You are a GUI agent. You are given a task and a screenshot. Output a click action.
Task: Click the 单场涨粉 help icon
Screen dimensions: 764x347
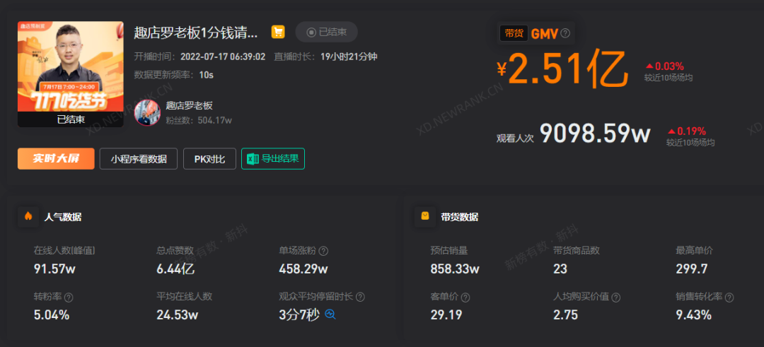(x=323, y=251)
